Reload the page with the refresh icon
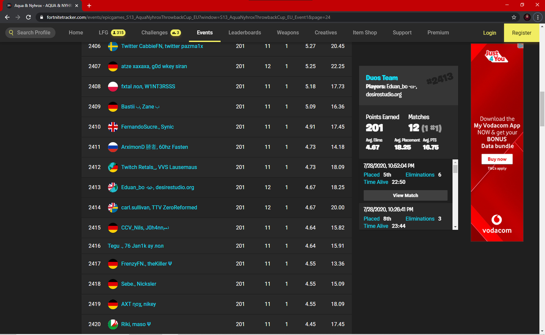Image resolution: width=545 pixels, height=335 pixels. coord(29,17)
